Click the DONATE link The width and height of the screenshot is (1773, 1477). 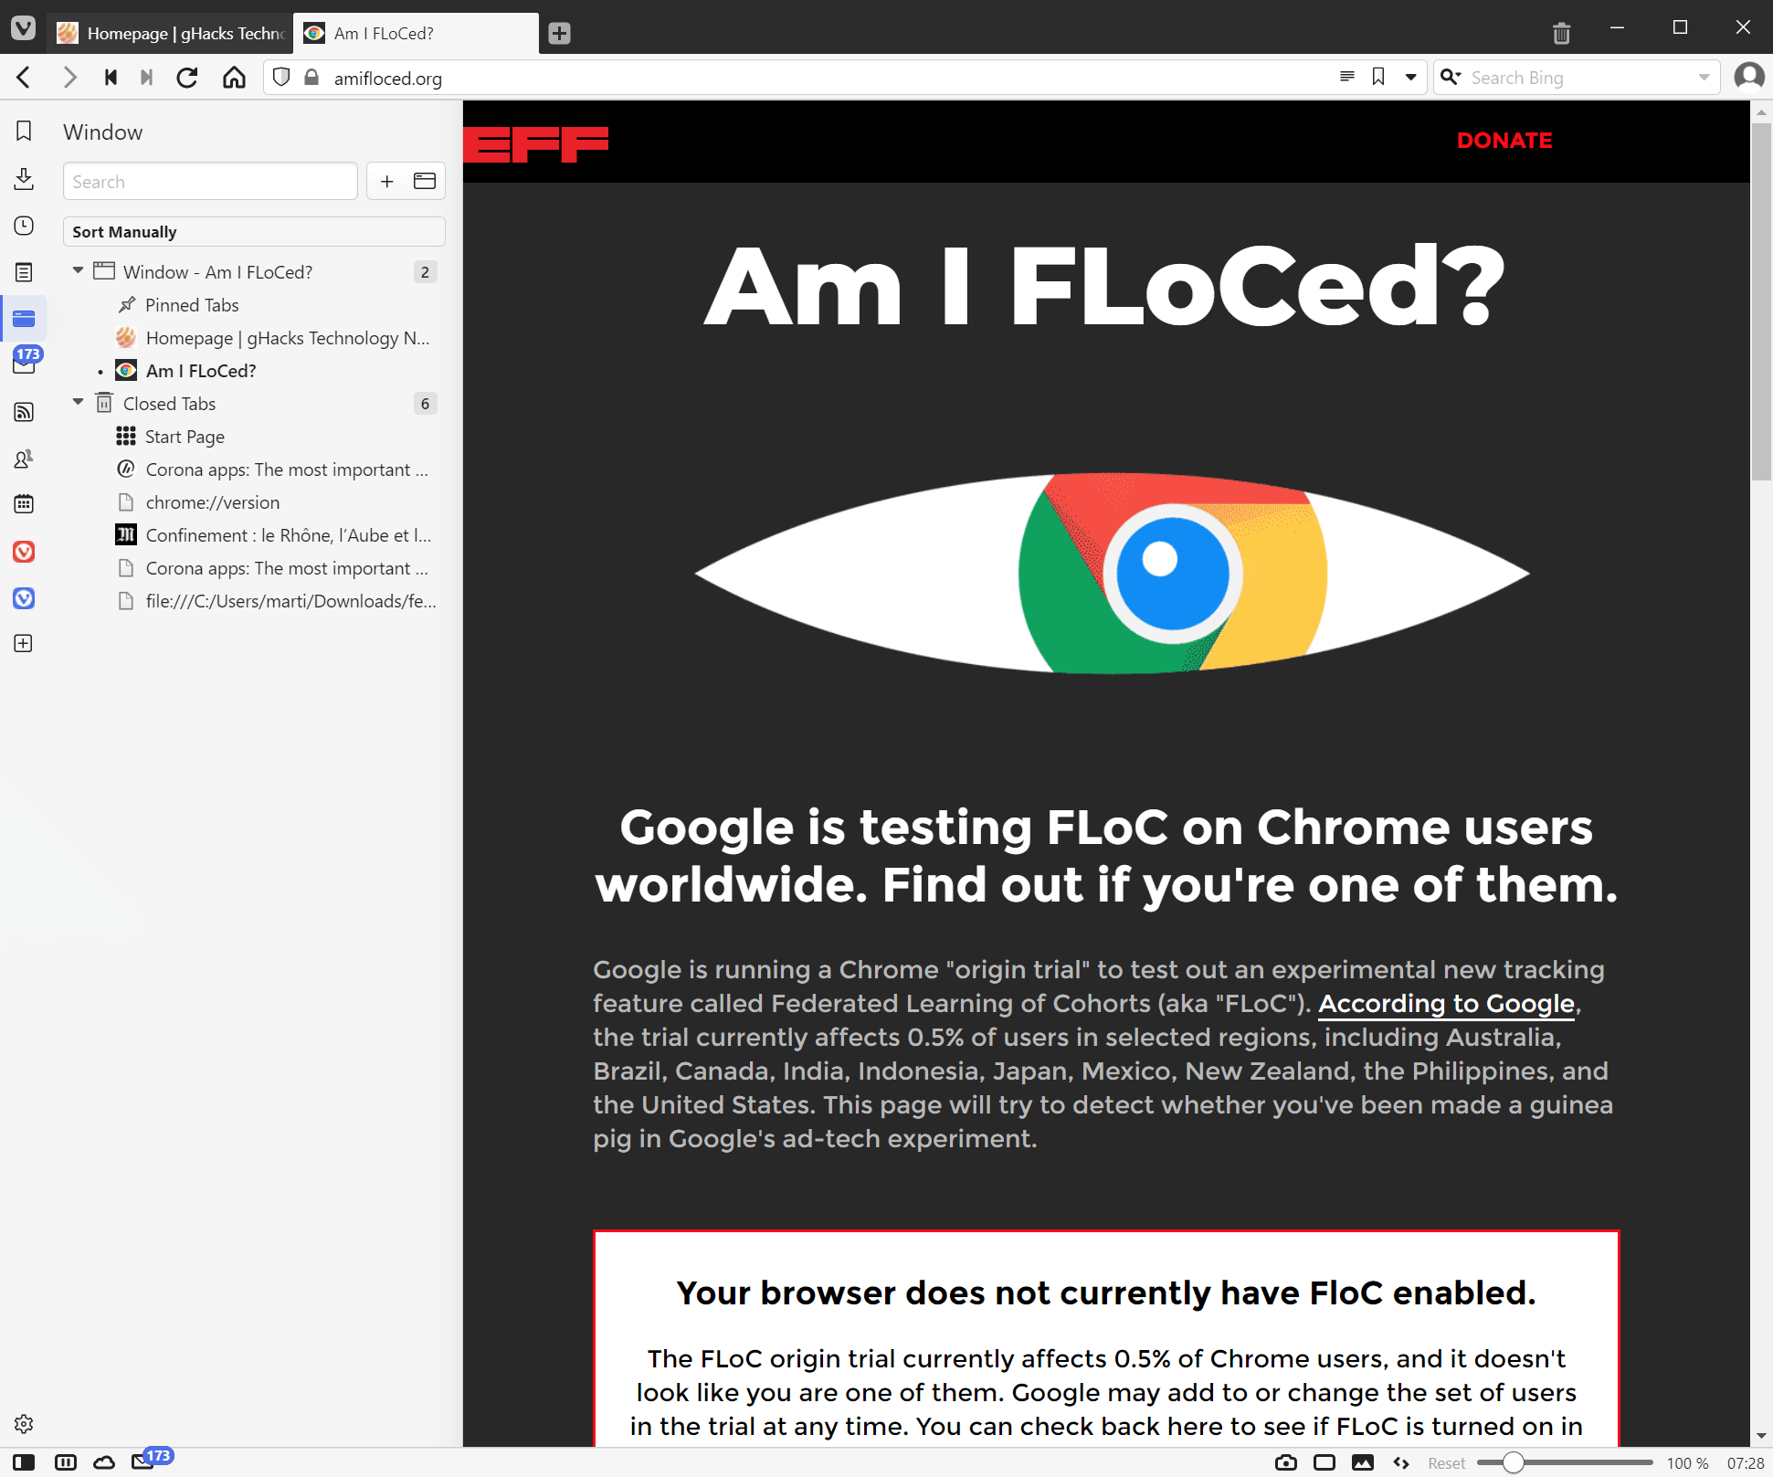click(x=1504, y=141)
